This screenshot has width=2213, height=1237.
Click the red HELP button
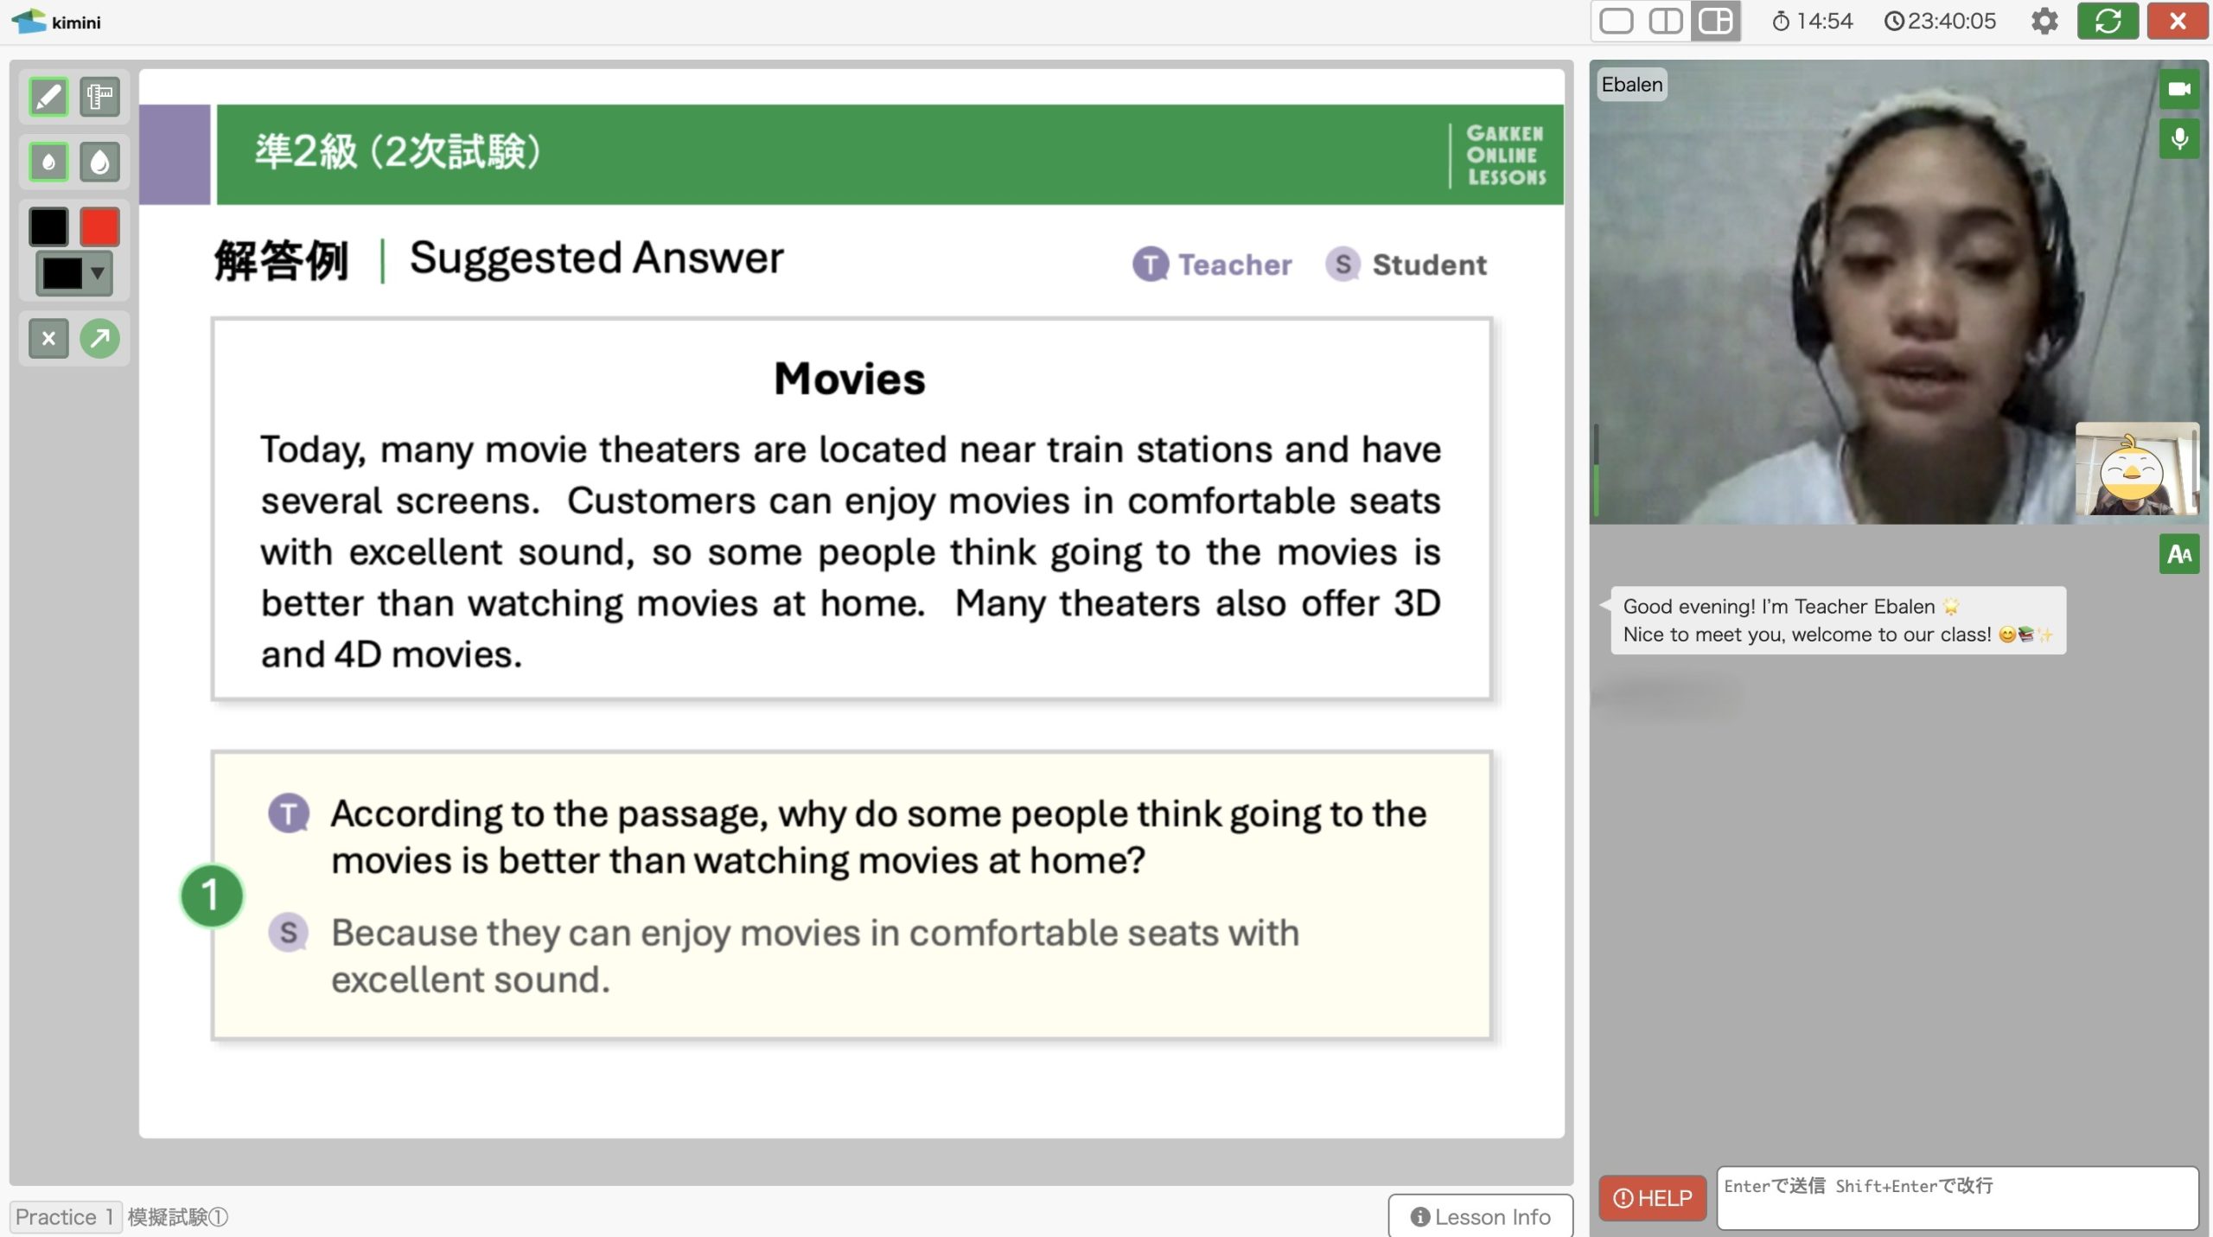(x=1653, y=1198)
